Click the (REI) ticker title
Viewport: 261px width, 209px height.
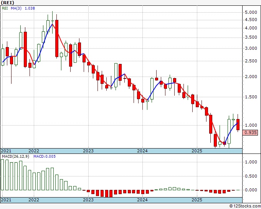click(8, 3)
